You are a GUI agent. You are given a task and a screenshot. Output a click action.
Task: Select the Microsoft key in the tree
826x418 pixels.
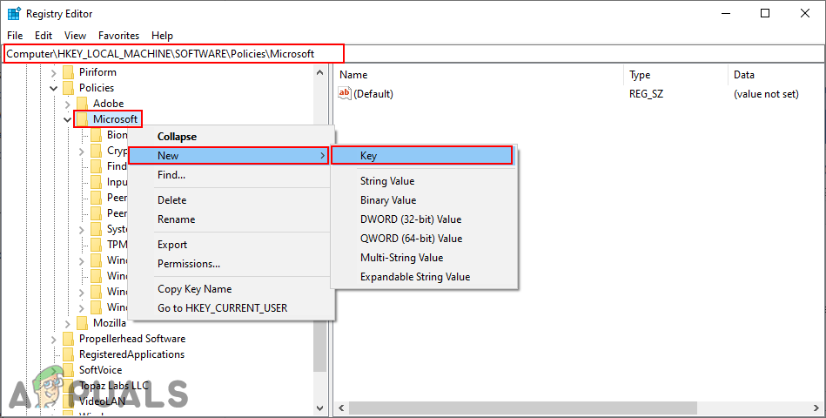(115, 119)
